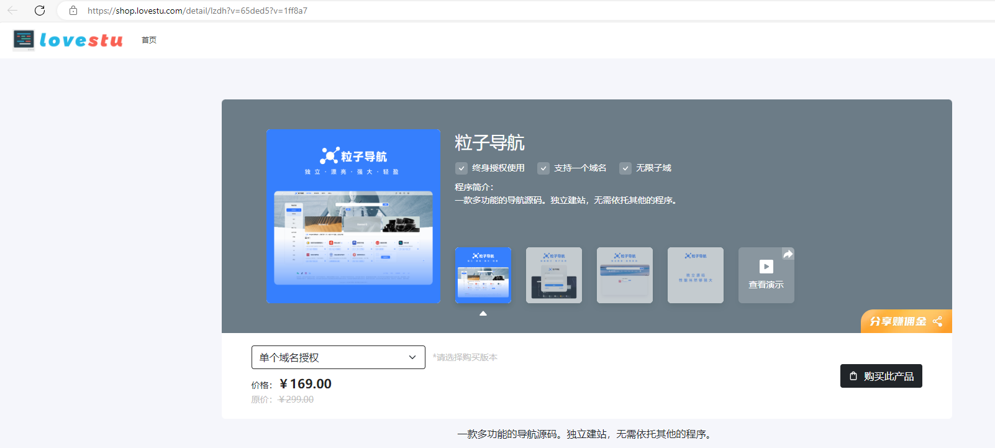The image size is (995, 448).
Task: Click the site lock icon in address bar
Action: pyautogui.click(x=73, y=11)
